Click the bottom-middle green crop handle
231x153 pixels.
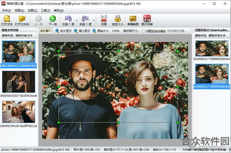[x=118, y=122]
